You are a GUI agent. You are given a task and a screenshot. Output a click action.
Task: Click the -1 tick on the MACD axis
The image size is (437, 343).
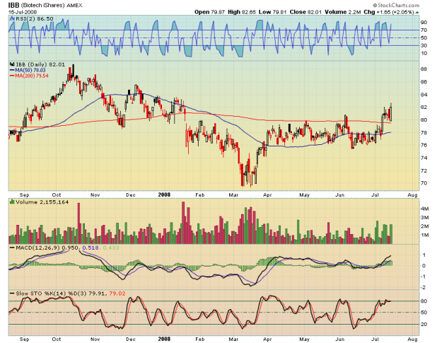424,277
